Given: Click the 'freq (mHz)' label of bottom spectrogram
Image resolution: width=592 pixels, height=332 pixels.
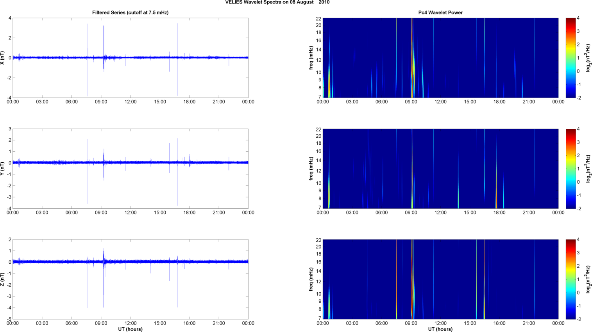Looking at the screenshot, I should 311,279.
